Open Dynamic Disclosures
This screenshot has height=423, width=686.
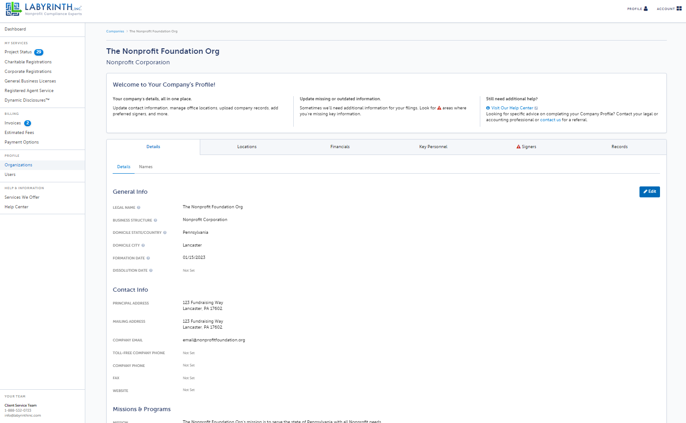[x=27, y=100]
